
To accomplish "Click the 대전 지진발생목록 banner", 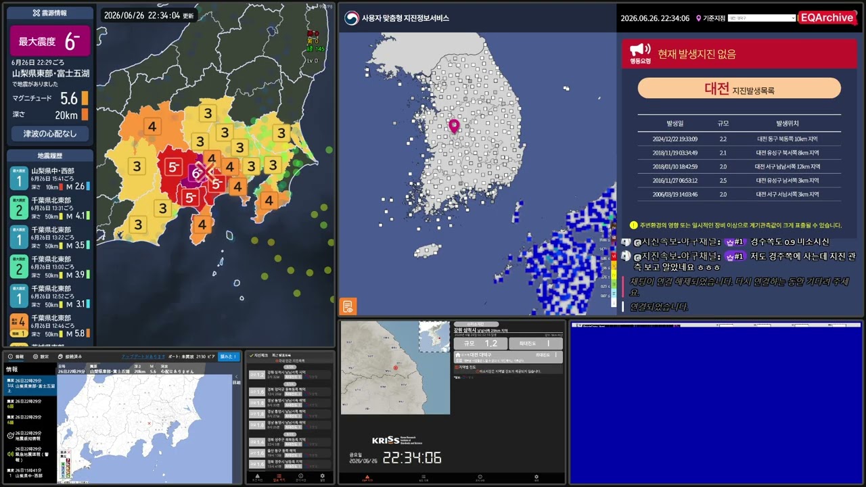I will pyautogui.click(x=739, y=88).
